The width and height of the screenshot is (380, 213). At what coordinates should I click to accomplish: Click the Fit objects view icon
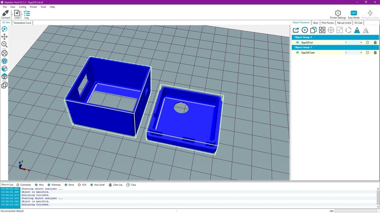pos(4,53)
